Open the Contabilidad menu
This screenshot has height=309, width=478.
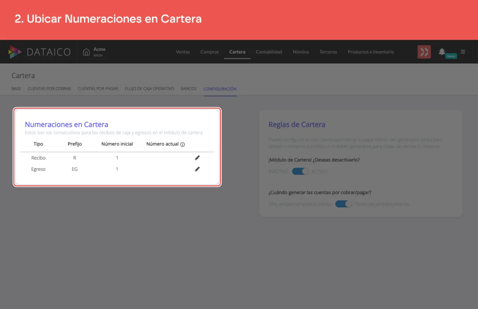tap(269, 52)
